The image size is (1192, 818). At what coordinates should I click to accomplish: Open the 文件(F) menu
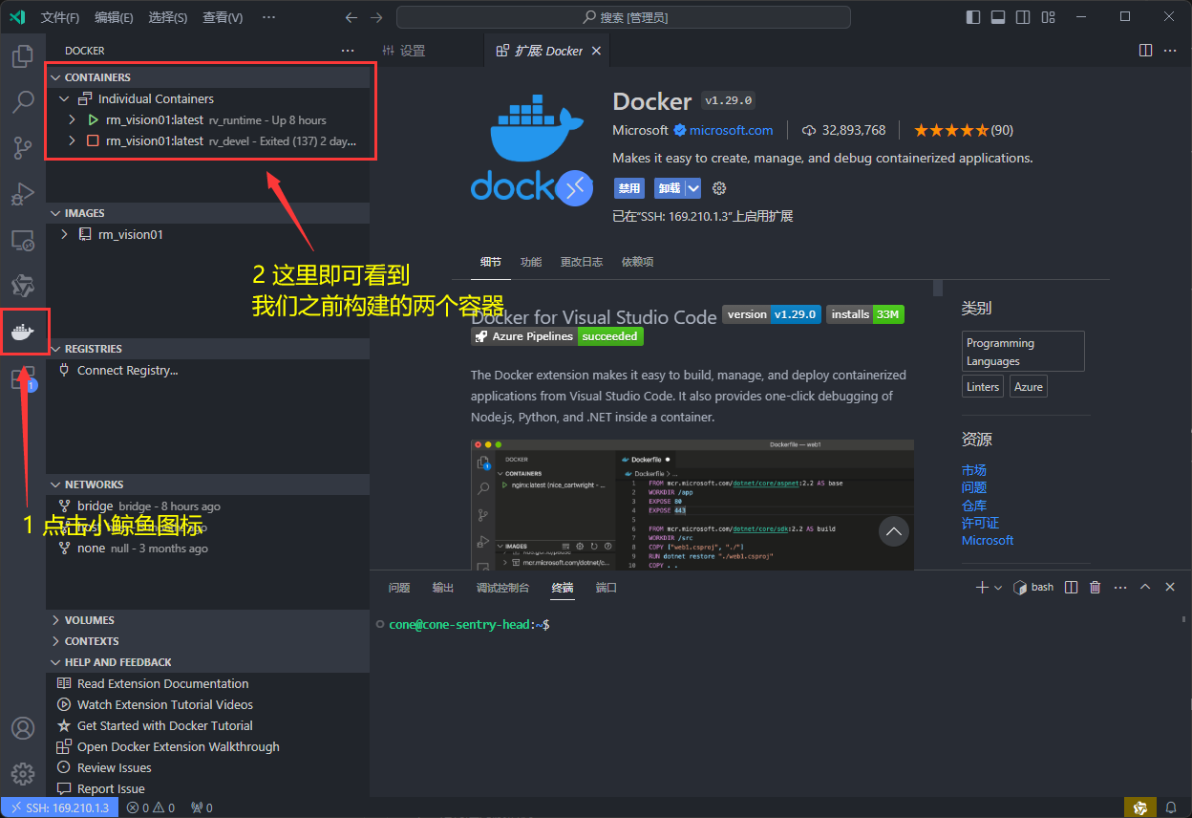pyautogui.click(x=60, y=17)
